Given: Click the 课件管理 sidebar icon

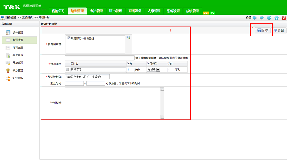Looking at the screenshot, I should tap(8, 32).
